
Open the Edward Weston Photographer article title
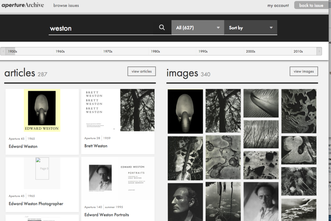pyautogui.click(x=36, y=204)
